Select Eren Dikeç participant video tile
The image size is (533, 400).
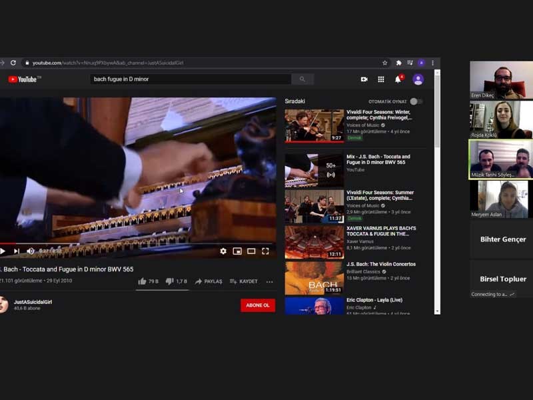[502, 80]
